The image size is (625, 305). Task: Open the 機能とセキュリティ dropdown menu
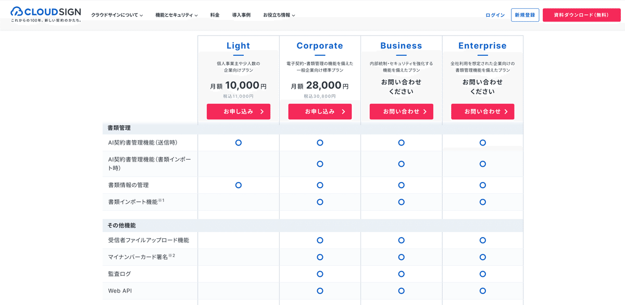(177, 15)
